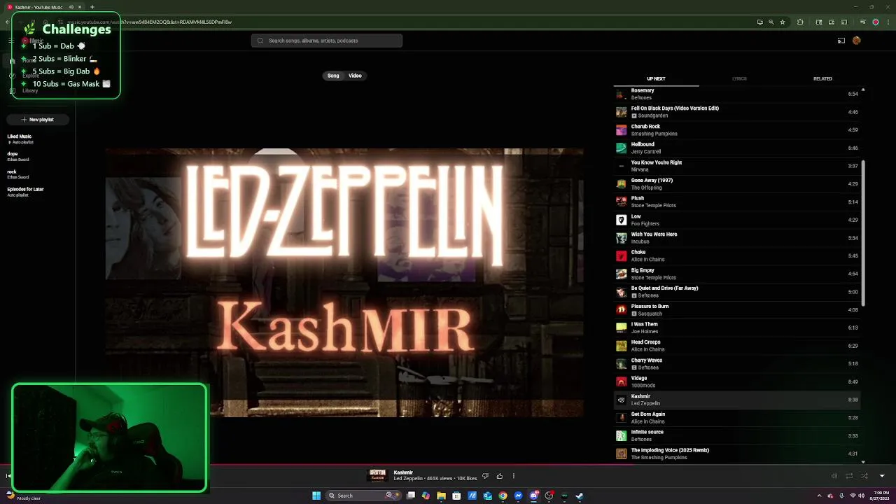Click the queue scrollbar thumb
Image resolution: width=896 pixels, height=504 pixels.
point(863,233)
